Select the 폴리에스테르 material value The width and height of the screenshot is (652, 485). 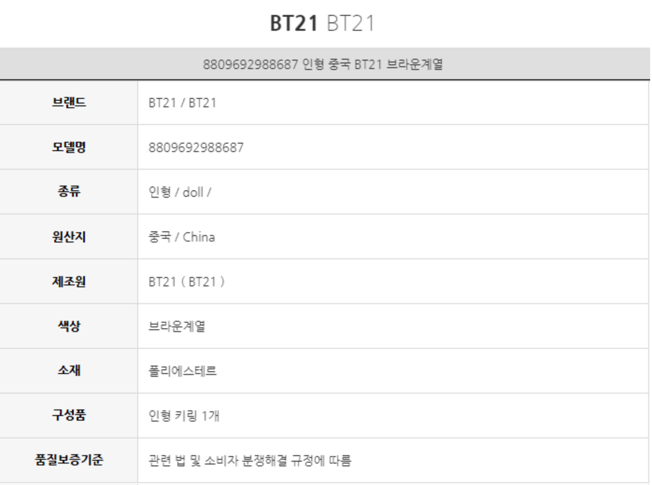point(183,371)
